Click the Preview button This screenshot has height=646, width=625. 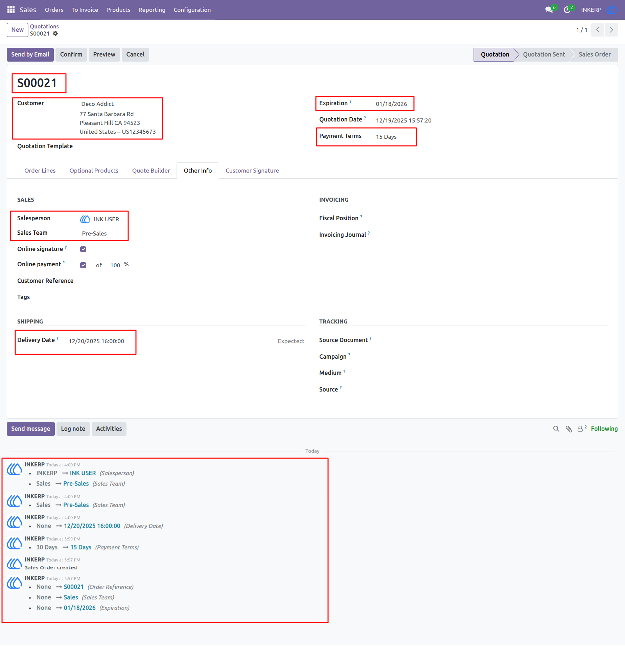[104, 54]
